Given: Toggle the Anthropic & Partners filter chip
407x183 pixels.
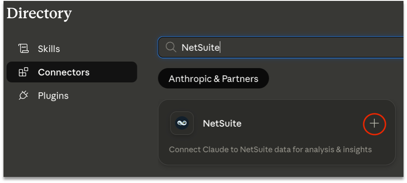Looking at the screenshot, I should coord(214,78).
